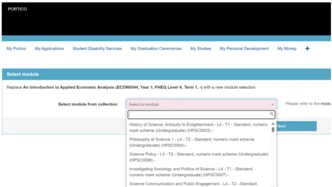Image resolution: width=332 pixels, height=187 pixels.
Task: Click the magnifier icon in module search
Action: pos(271,114)
